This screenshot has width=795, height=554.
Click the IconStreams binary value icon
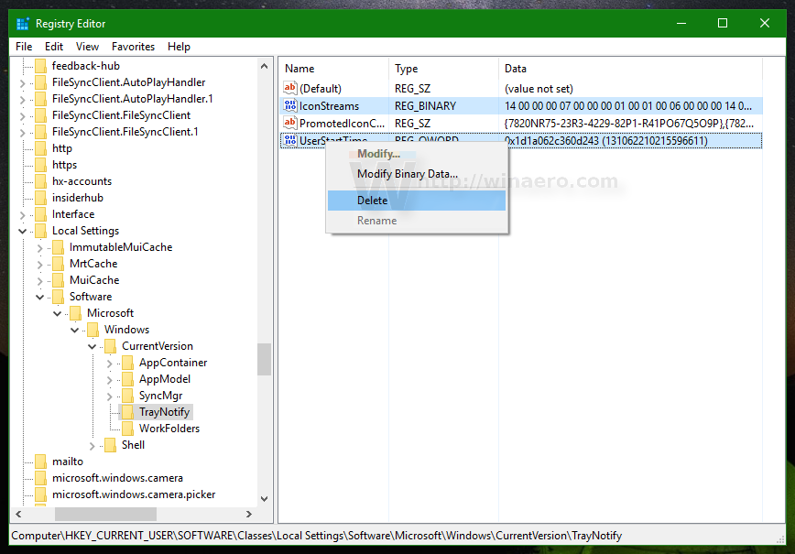click(x=290, y=106)
